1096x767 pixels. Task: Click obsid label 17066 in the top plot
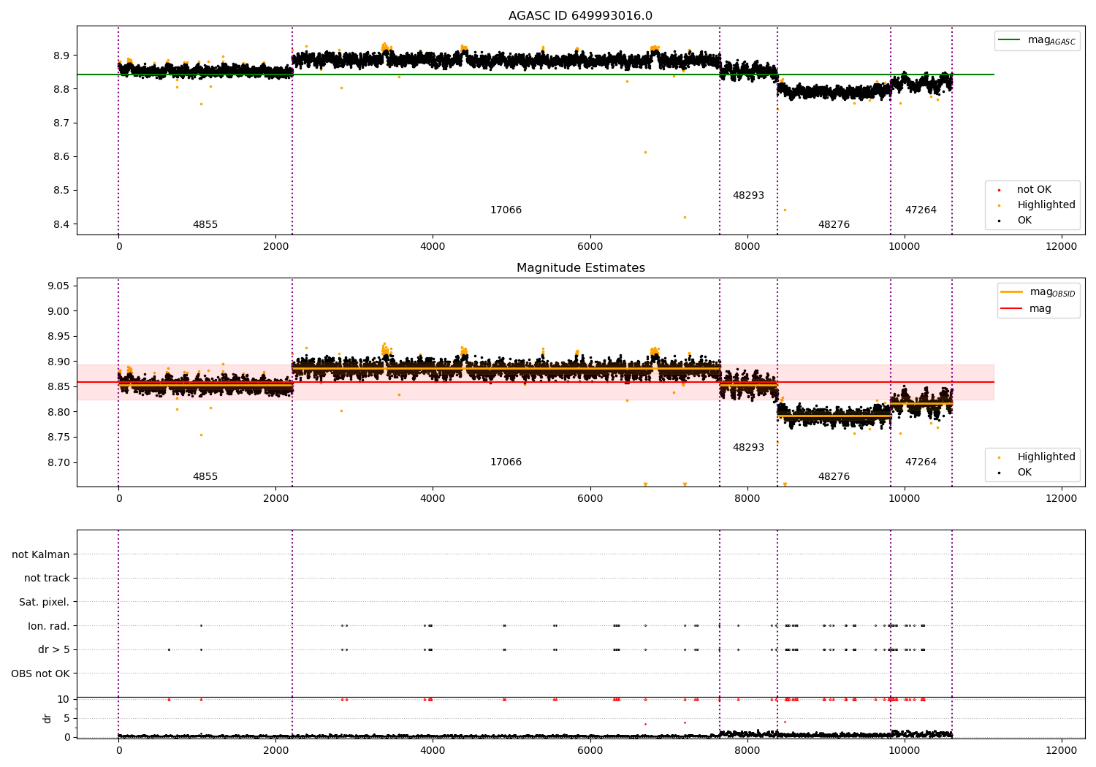coord(506,210)
